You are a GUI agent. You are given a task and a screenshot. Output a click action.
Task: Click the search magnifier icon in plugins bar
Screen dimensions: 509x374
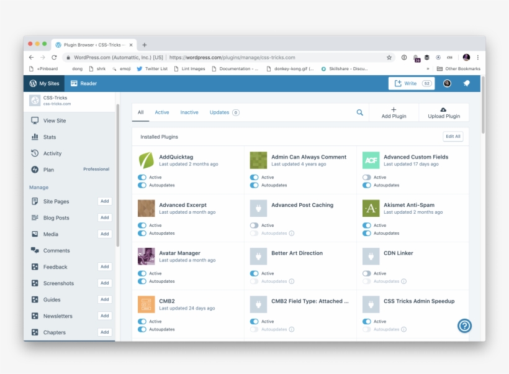[x=359, y=112]
